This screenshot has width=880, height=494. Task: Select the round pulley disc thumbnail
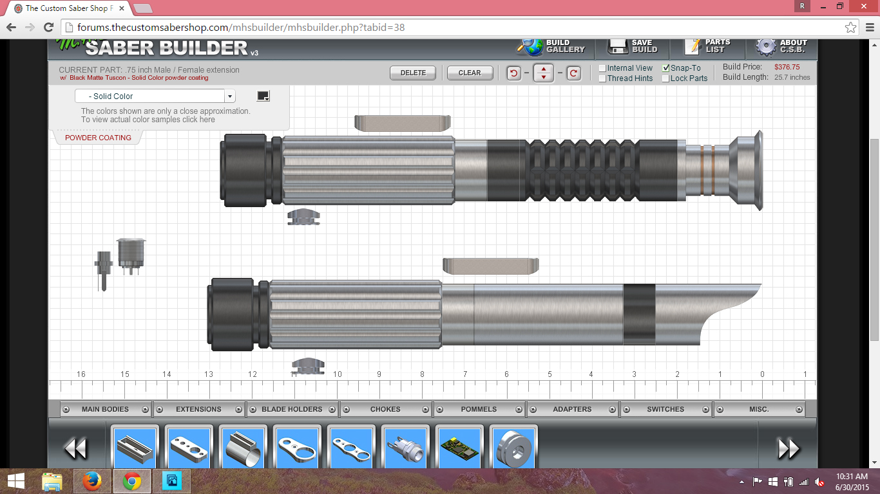tap(513, 448)
